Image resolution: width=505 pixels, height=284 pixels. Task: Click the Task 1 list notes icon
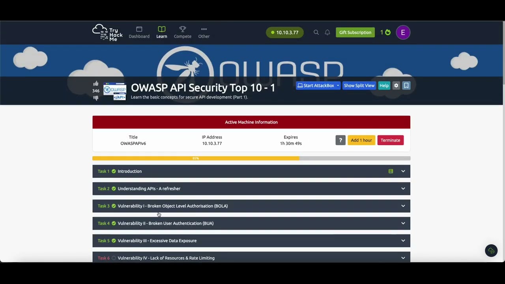click(x=391, y=171)
